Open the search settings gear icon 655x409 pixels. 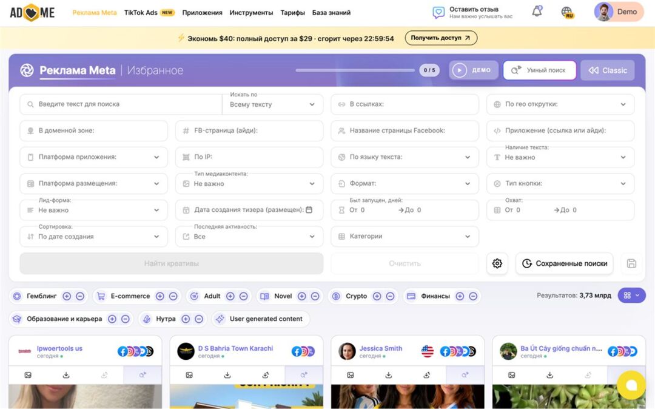(x=497, y=263)
